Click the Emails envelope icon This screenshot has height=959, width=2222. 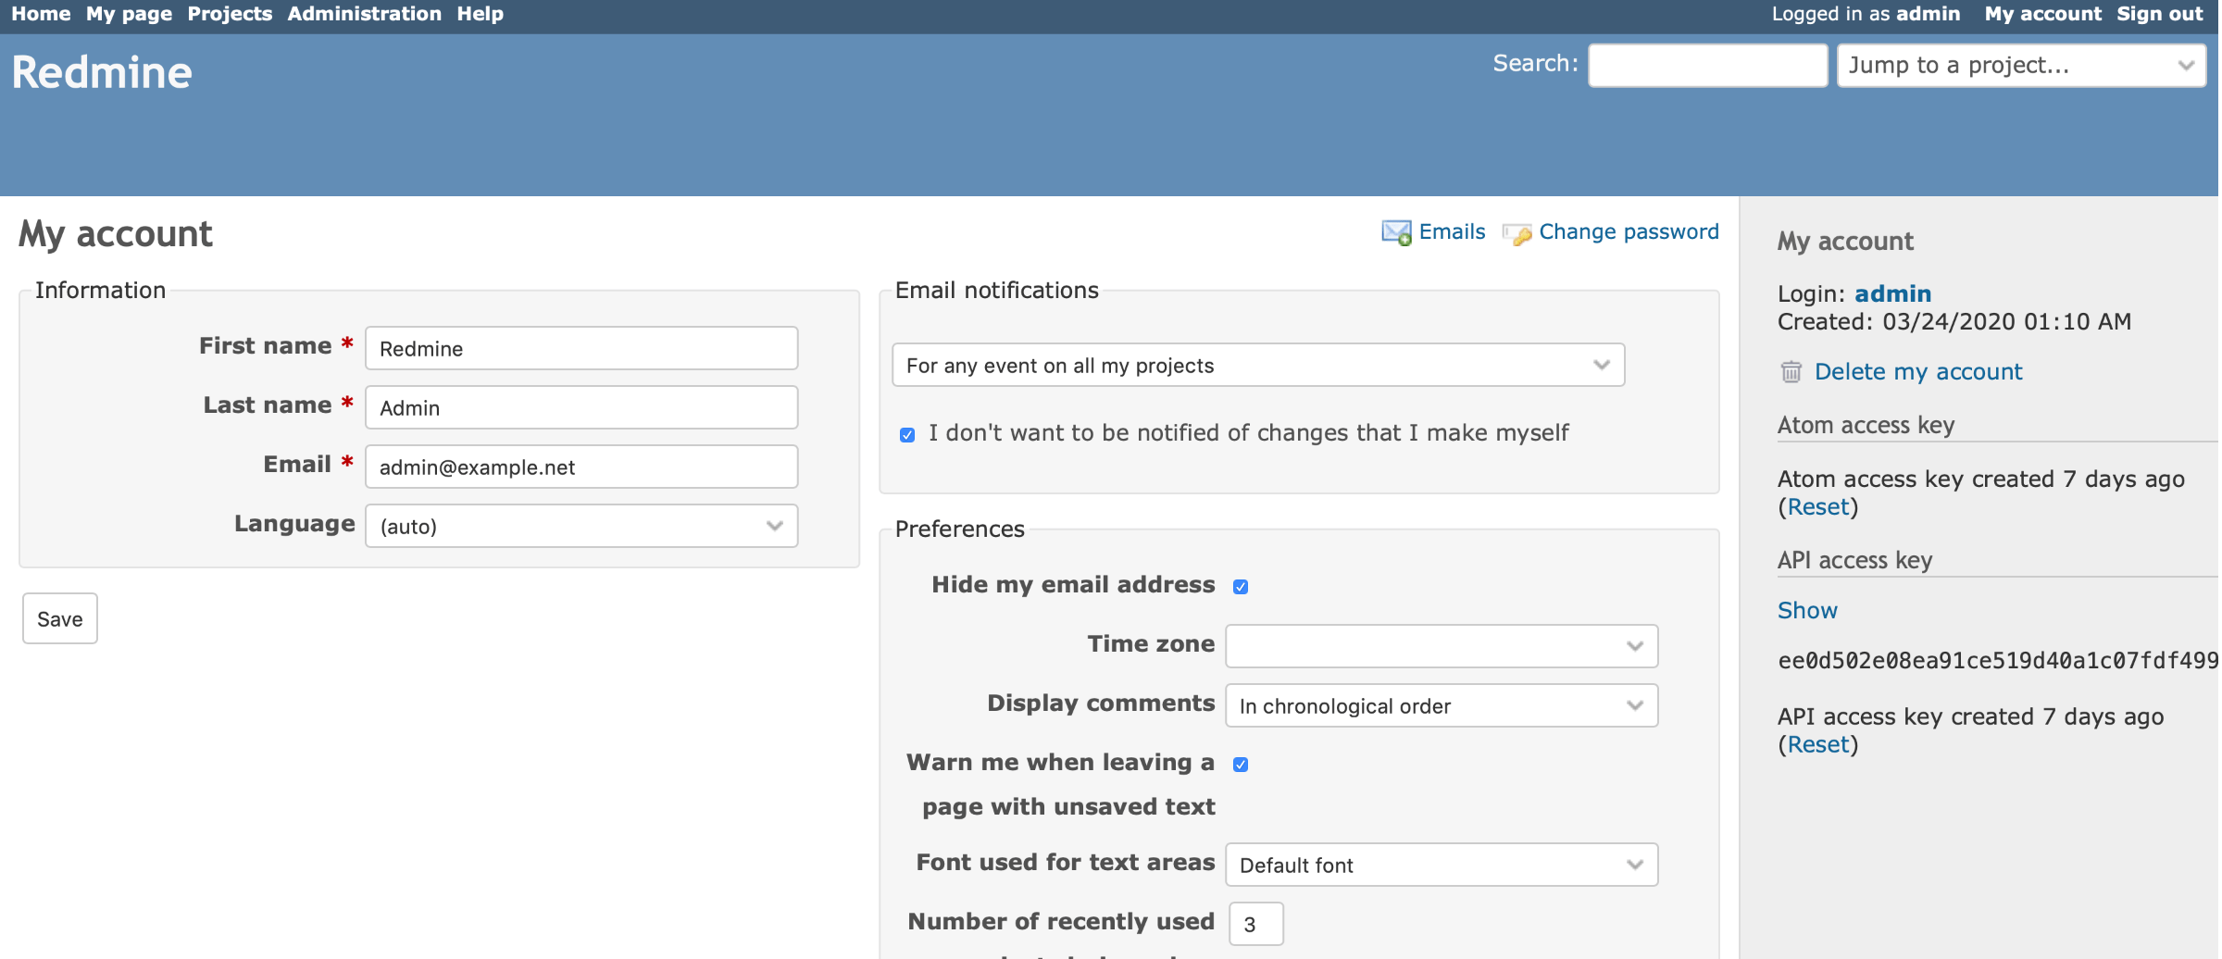1396,232
